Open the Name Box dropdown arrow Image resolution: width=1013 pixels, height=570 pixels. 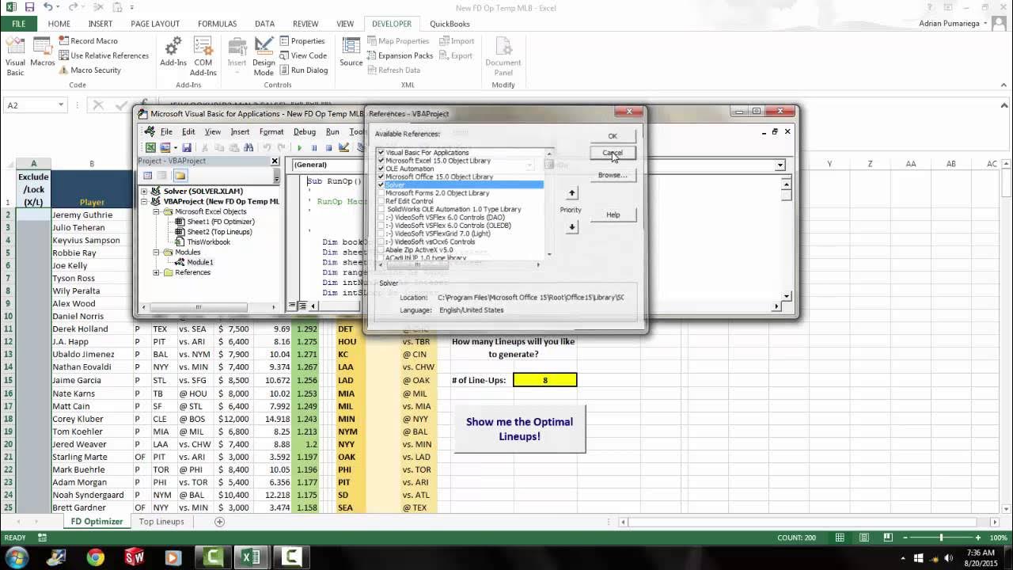[x=61, y=105]
